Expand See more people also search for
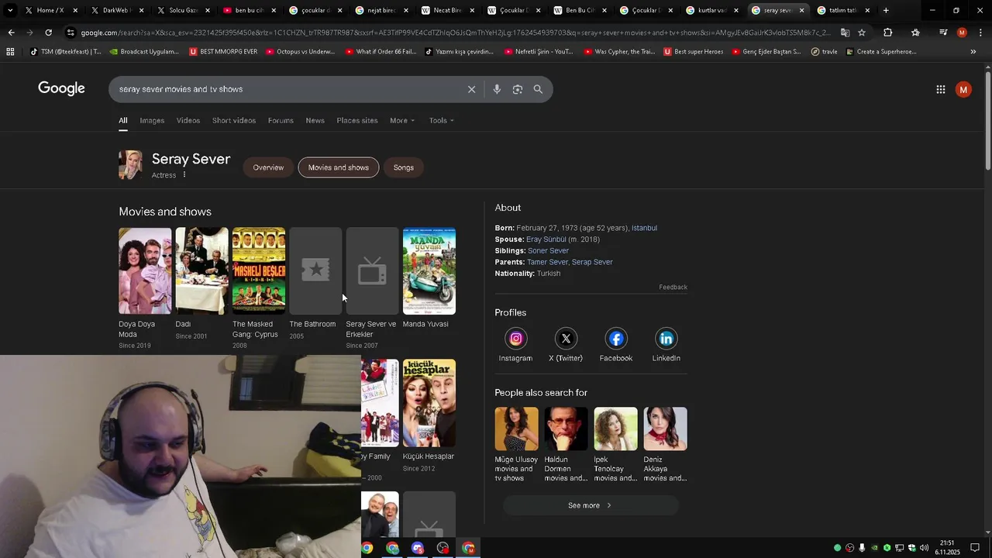Viewport: 992px width, 558px height. [591, 505]
